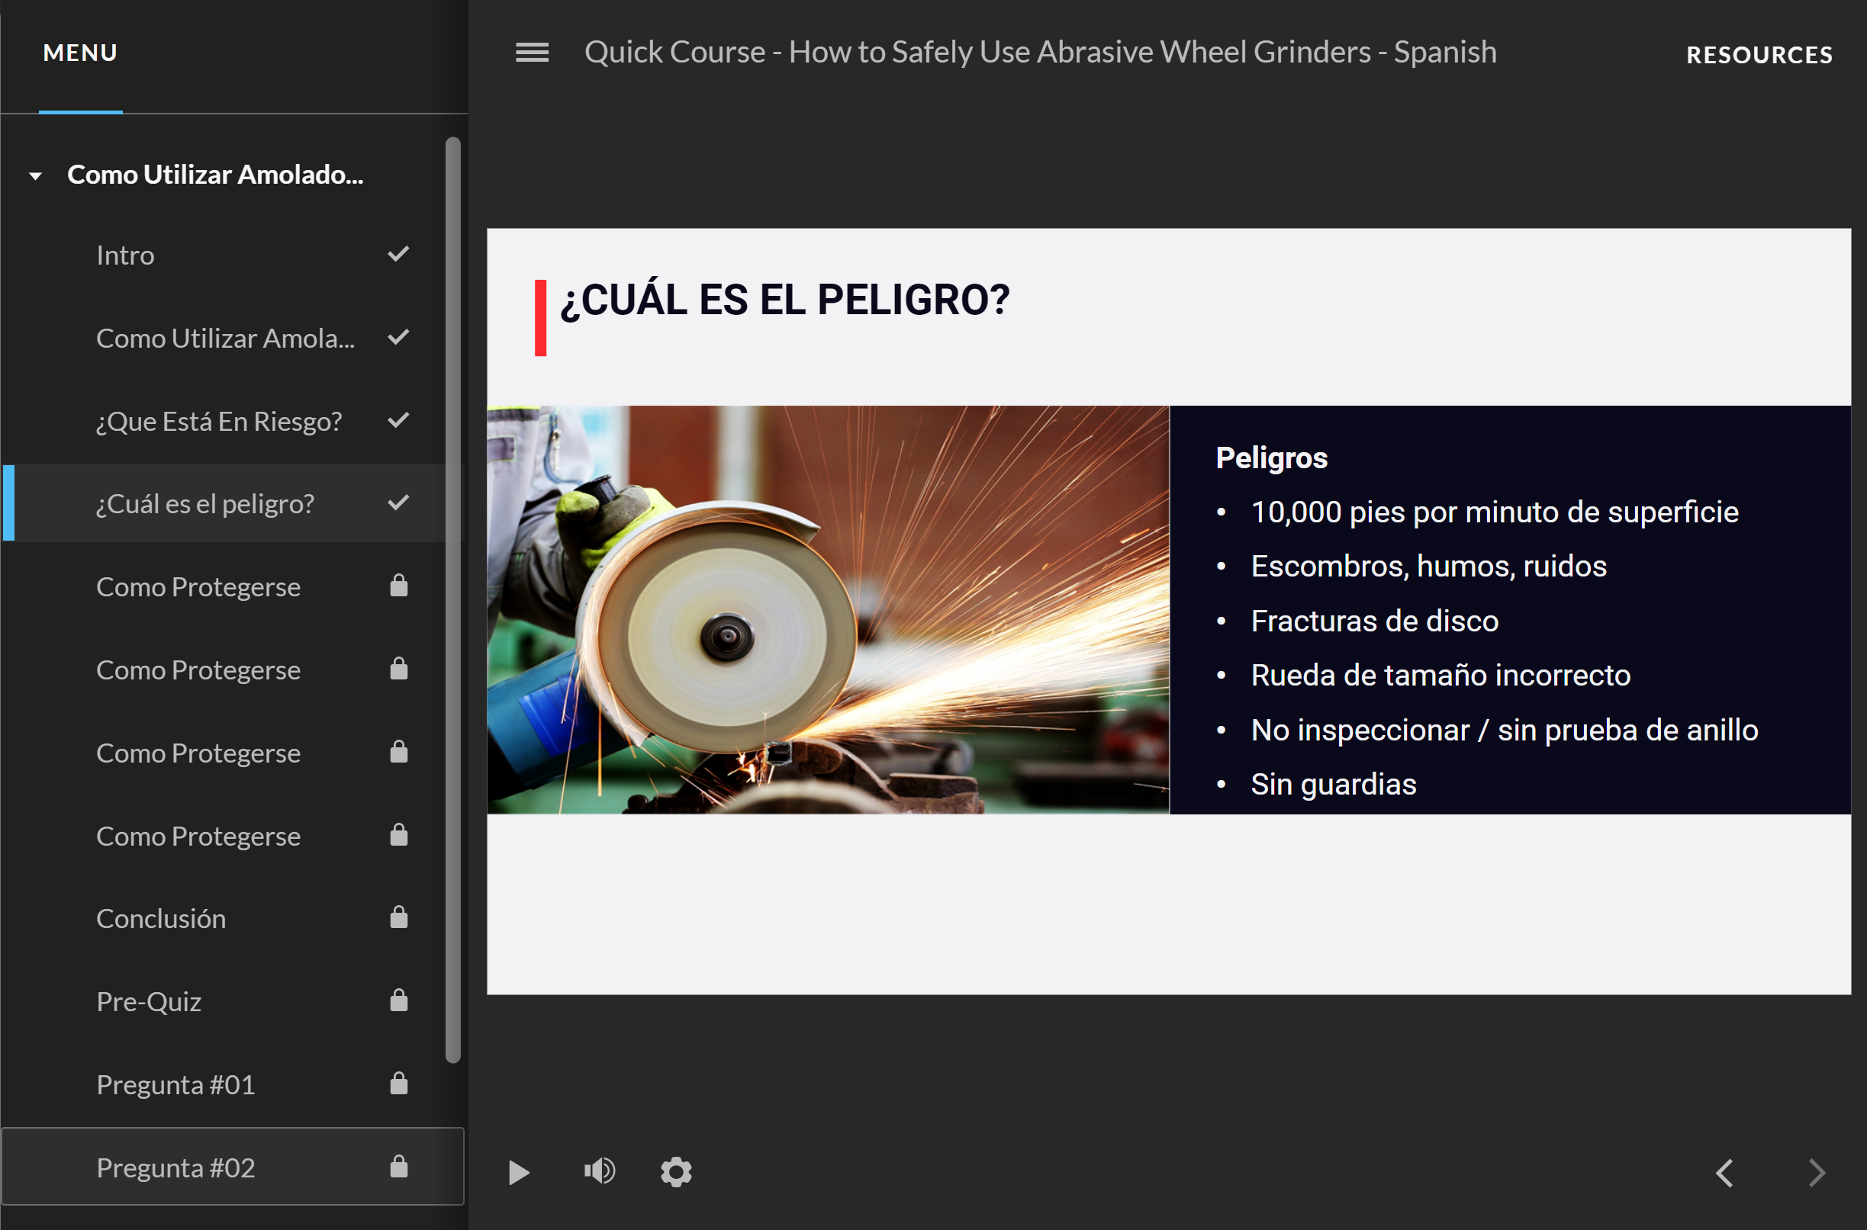
Task: Go to previous slide arrow
Action: click(1724, 1173)
